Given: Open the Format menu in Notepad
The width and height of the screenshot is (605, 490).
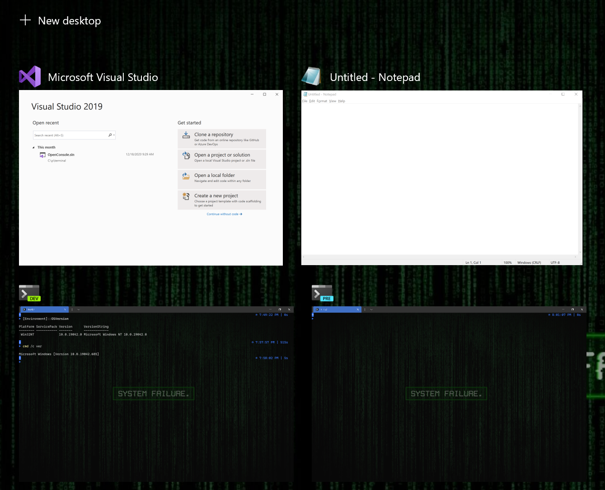Looking at the screenshot, I should [322, 101].
